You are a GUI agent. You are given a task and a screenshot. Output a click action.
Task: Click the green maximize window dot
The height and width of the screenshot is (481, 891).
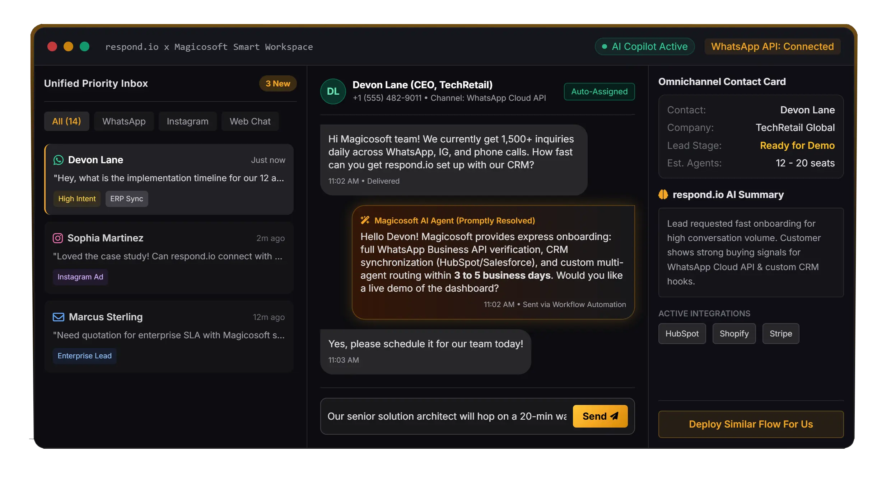tap(85, 47)
